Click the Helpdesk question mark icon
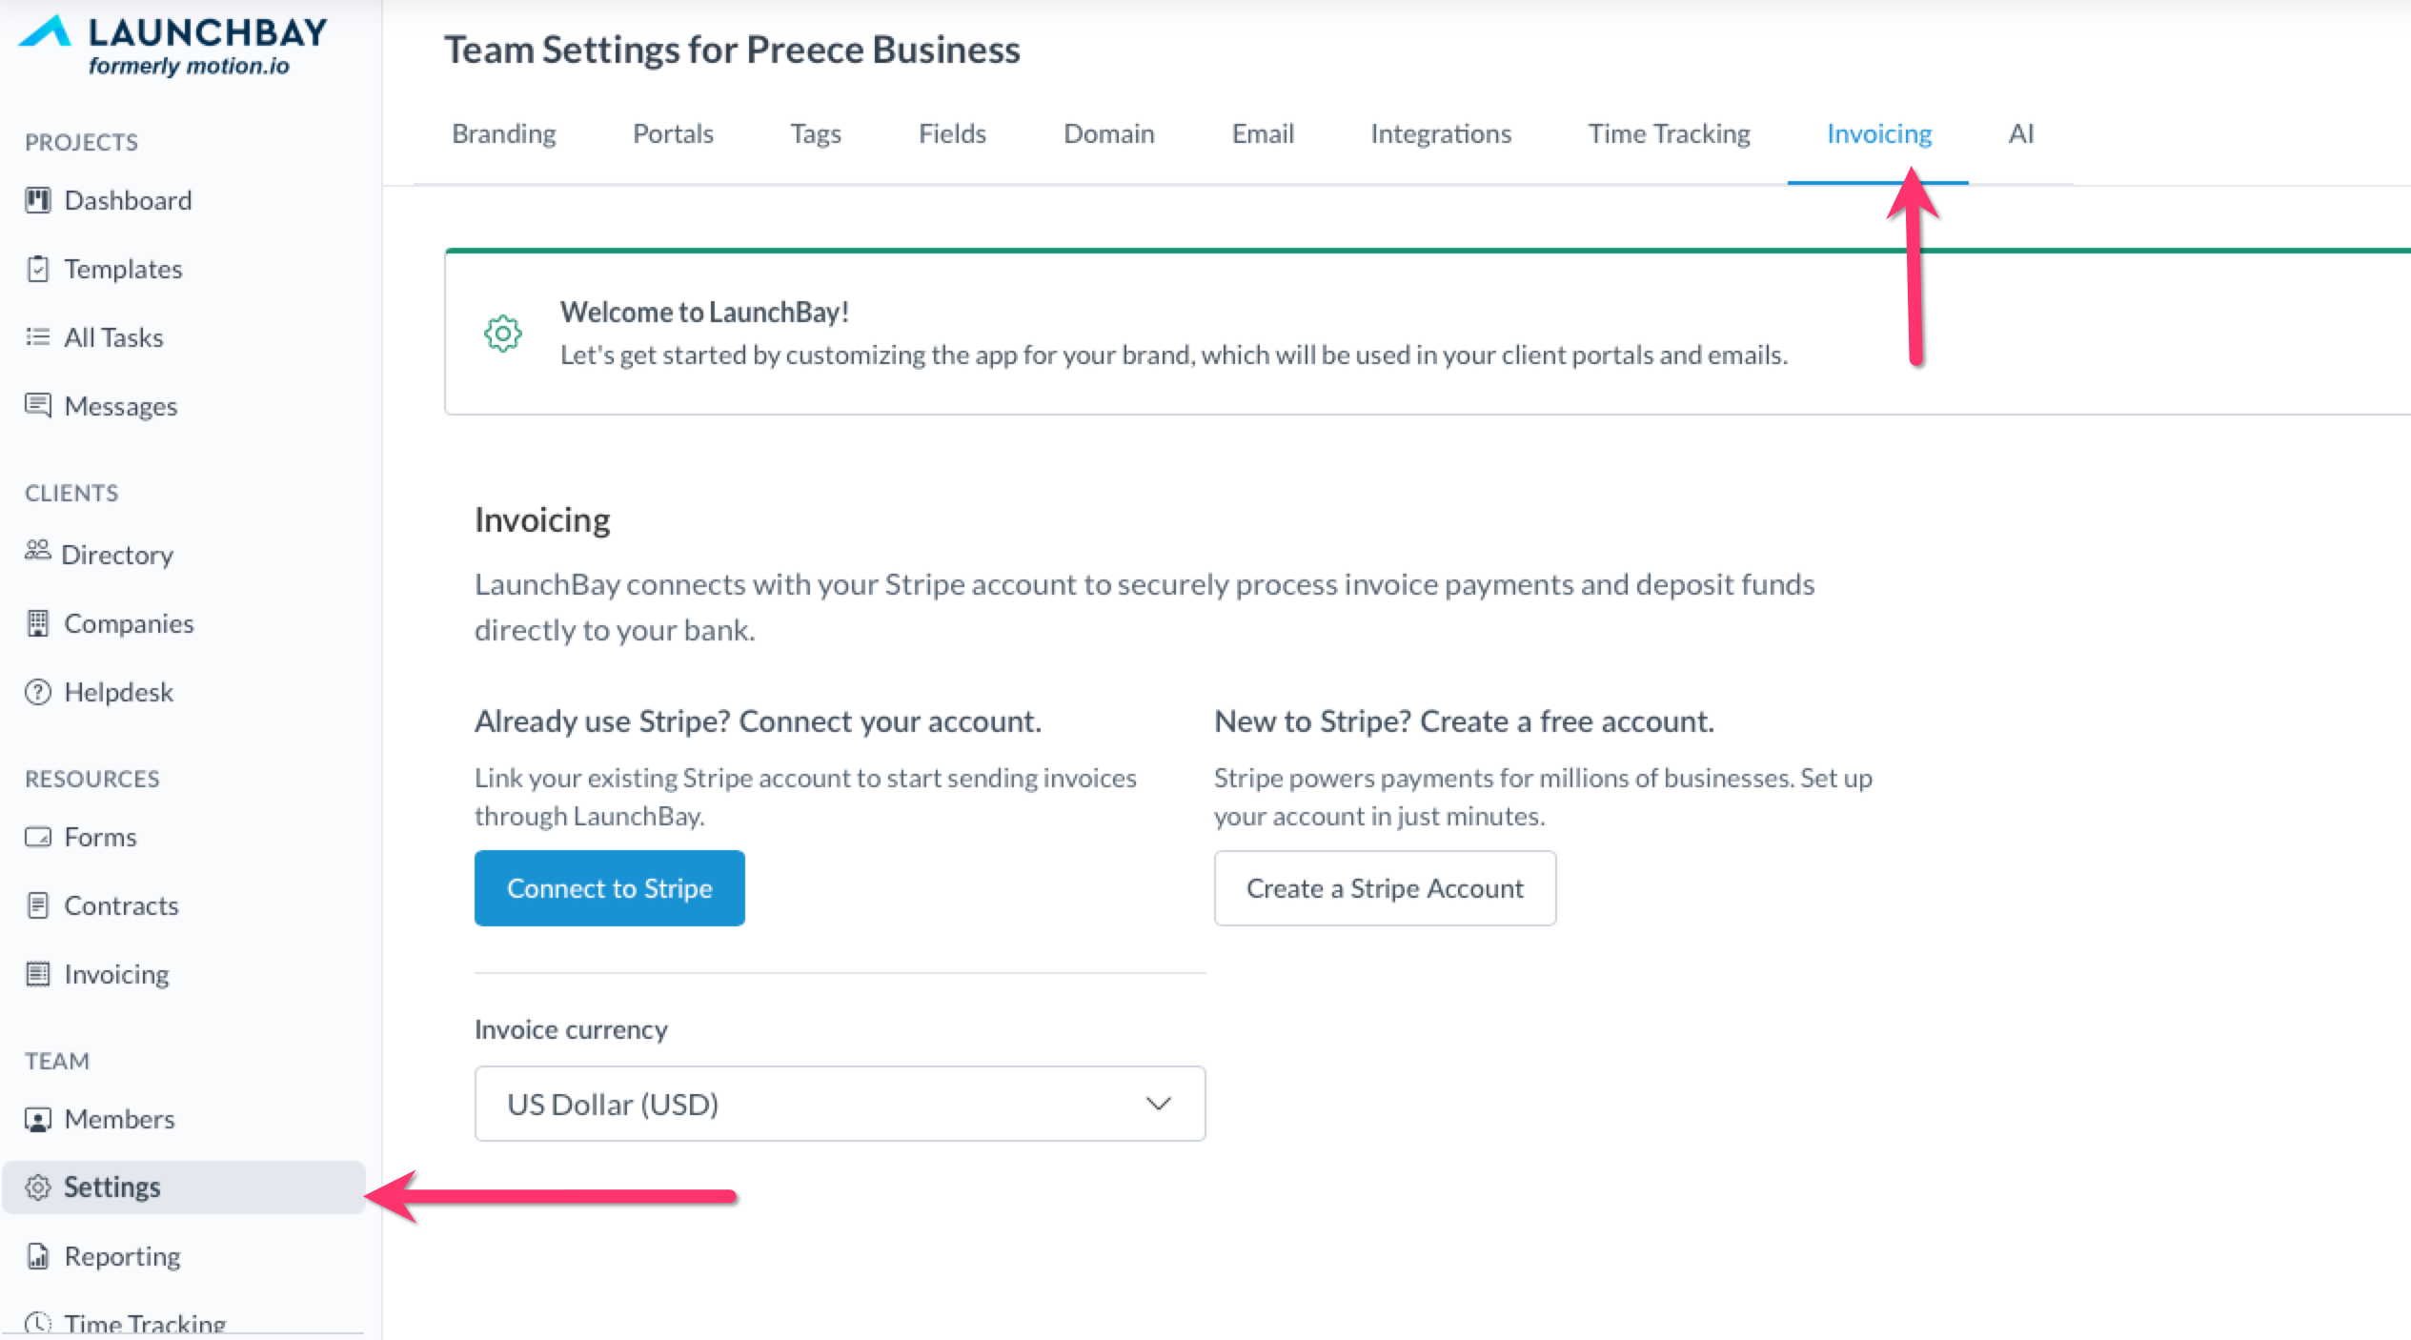The width and height of the screenshot is (2411, 1340). coord(38,692)
